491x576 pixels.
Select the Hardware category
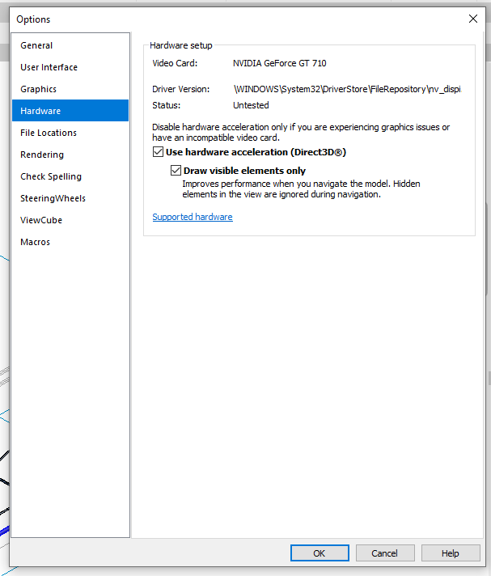pyautogui.click(x=70, y=111)
